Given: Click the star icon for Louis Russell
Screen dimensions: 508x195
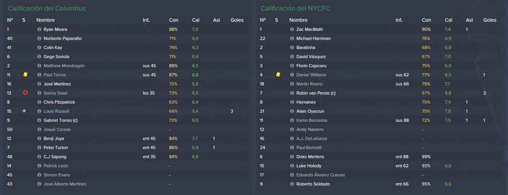Looking at the screenshot, I should point(24,111).
